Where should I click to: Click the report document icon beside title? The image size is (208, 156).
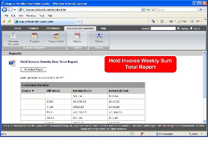(x=12, y=63)
